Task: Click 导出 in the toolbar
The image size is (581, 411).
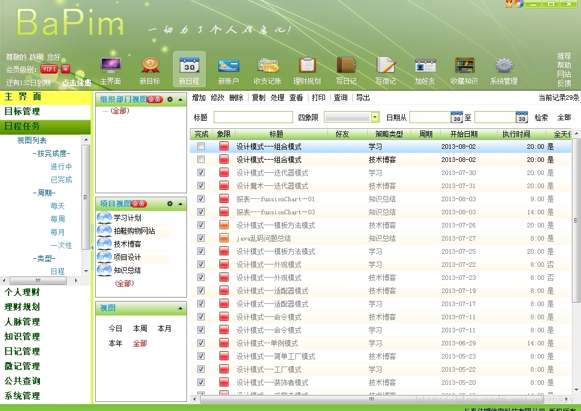Action: coord(363,97)
